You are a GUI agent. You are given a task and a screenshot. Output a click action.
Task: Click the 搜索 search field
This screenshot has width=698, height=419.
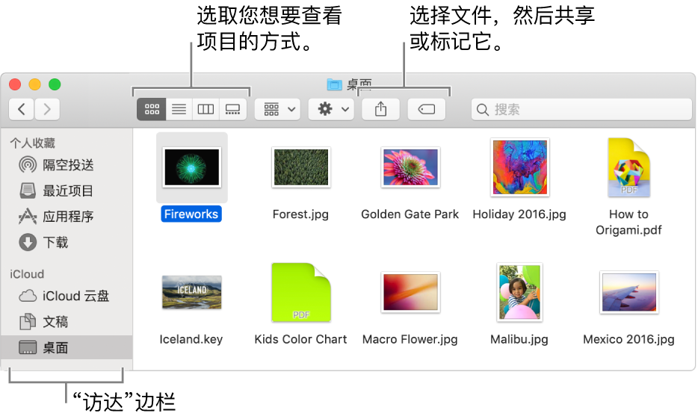[581, 110]
